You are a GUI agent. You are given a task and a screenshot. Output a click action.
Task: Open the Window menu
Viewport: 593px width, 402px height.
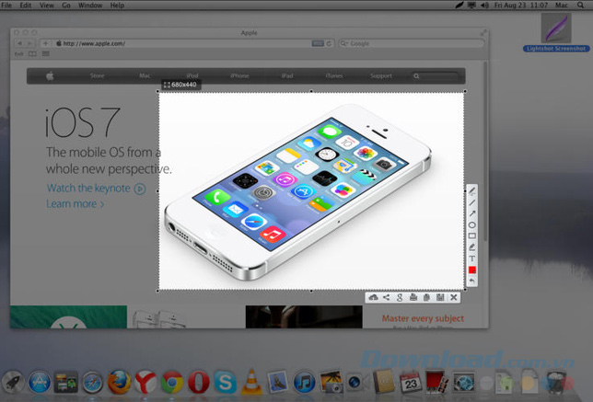pos(90,5)
